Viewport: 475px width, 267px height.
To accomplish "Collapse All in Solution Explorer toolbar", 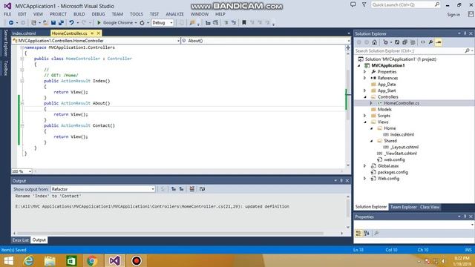I will coord(404,42).
